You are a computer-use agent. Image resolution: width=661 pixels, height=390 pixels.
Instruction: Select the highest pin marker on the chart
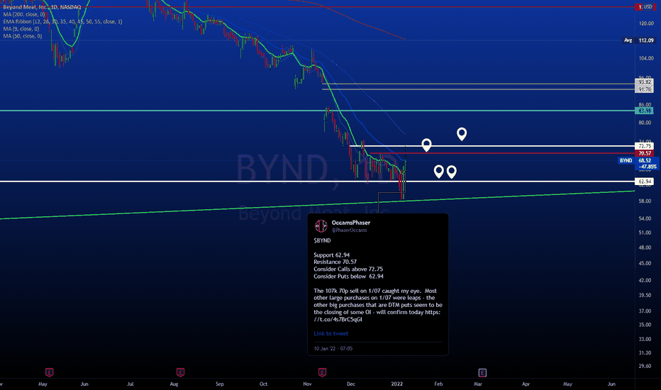point(462,134)
